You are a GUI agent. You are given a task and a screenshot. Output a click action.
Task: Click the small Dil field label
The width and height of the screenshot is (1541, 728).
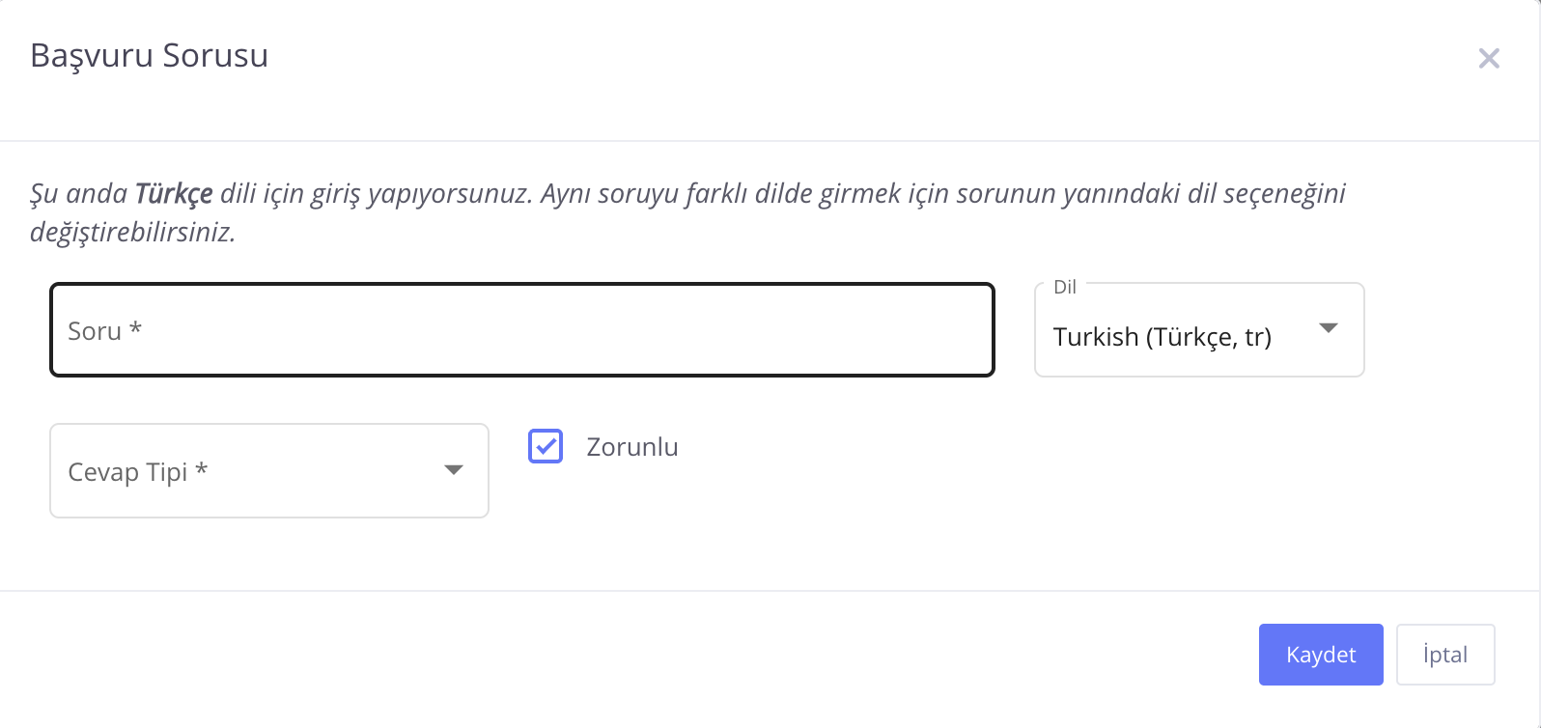1065,287
